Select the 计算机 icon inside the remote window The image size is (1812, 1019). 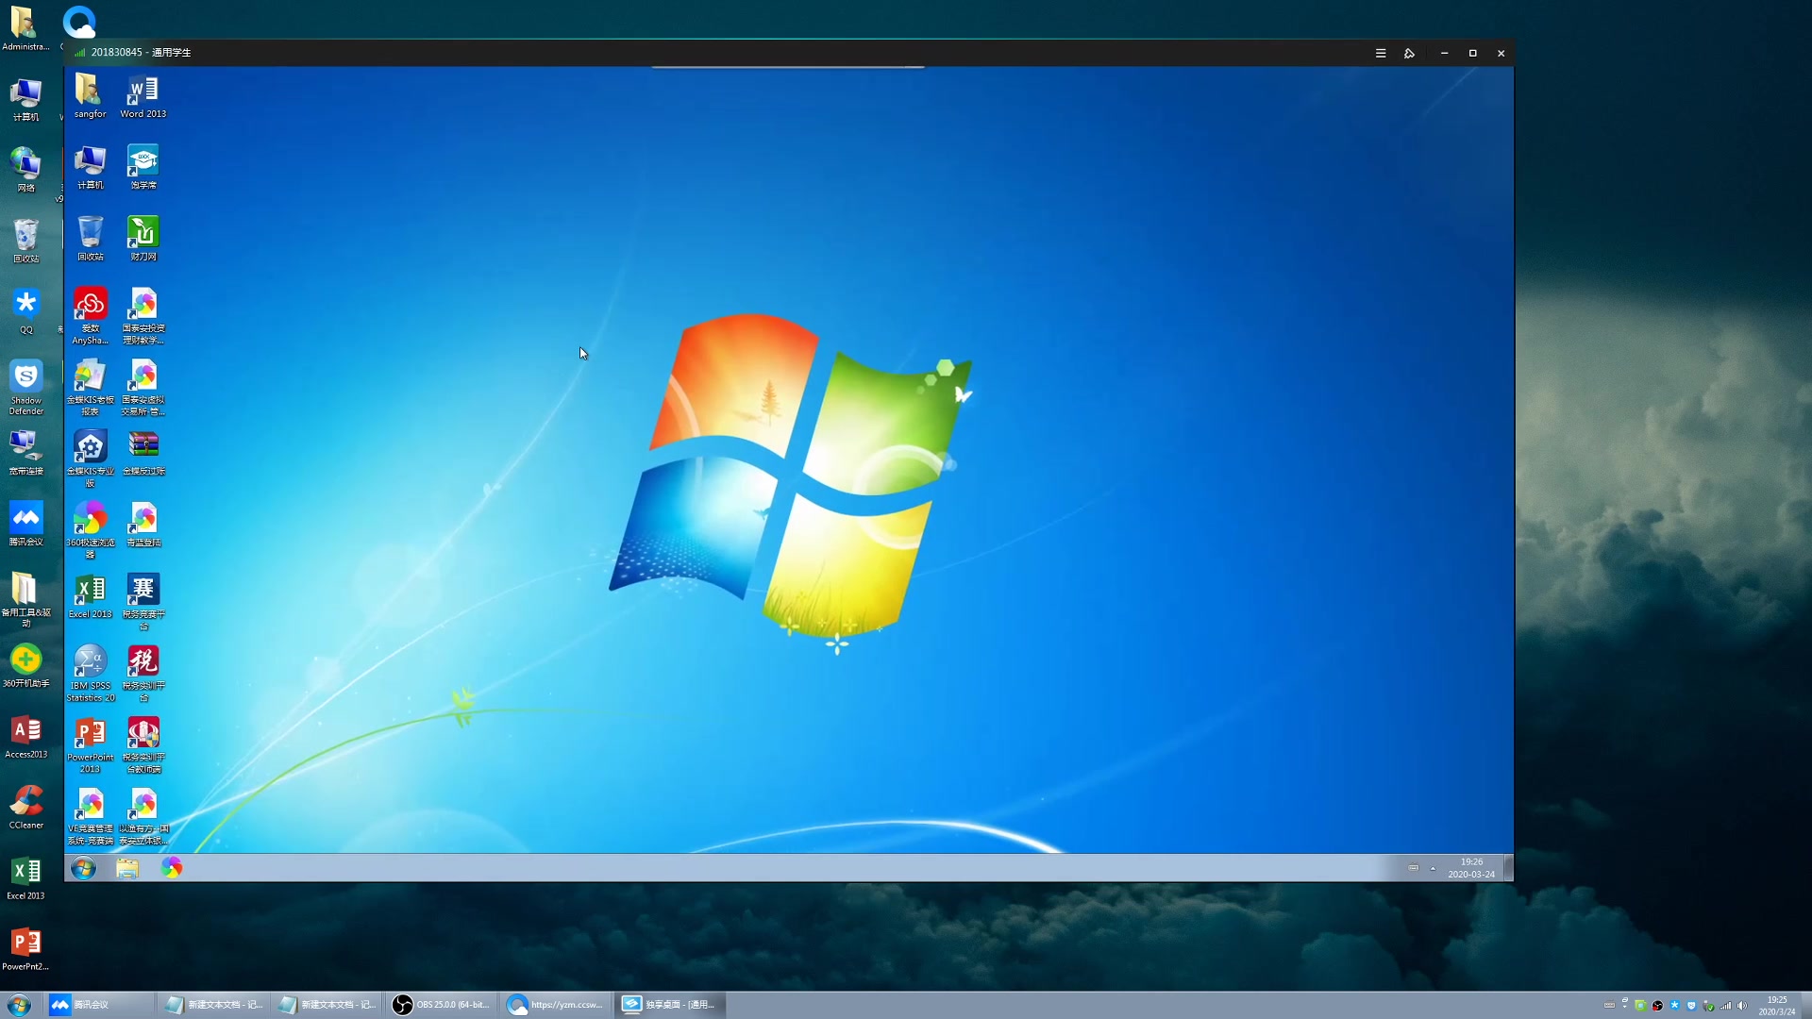click(90, 167)
